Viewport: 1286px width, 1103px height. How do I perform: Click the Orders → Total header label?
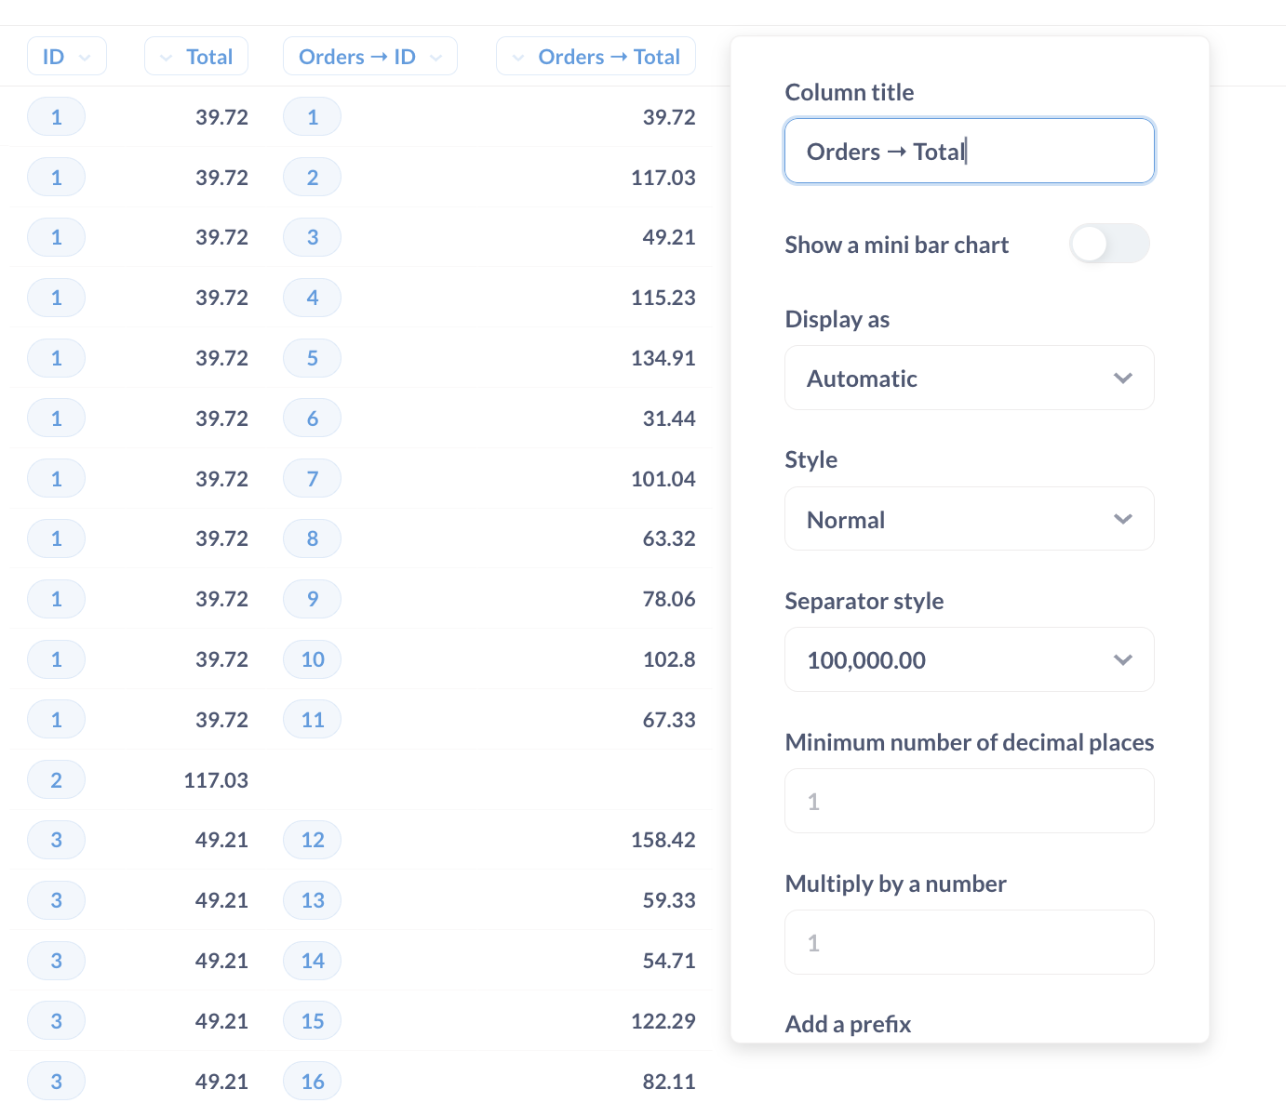(608, 56)
